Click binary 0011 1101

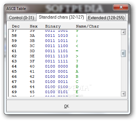(x=56, y=51)
